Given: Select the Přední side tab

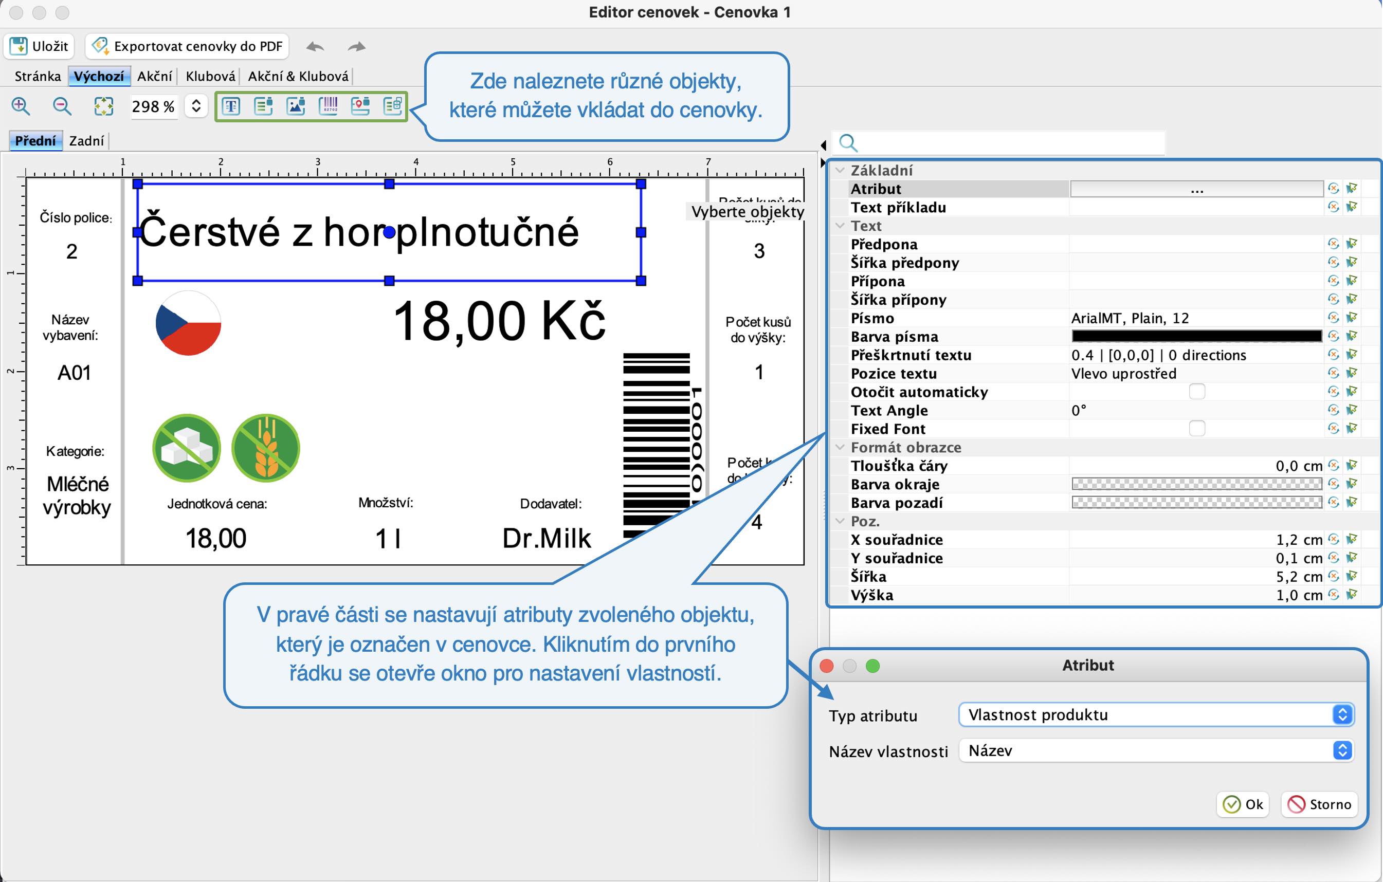Looking at the screenshot, I should point(35,141).
